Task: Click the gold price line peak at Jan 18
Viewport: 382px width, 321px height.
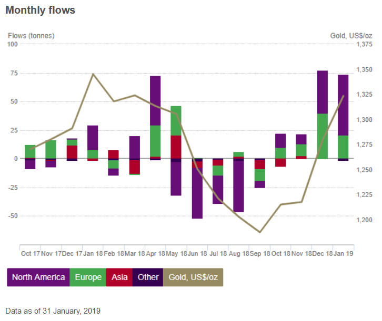Action: [x=93, y=74]
